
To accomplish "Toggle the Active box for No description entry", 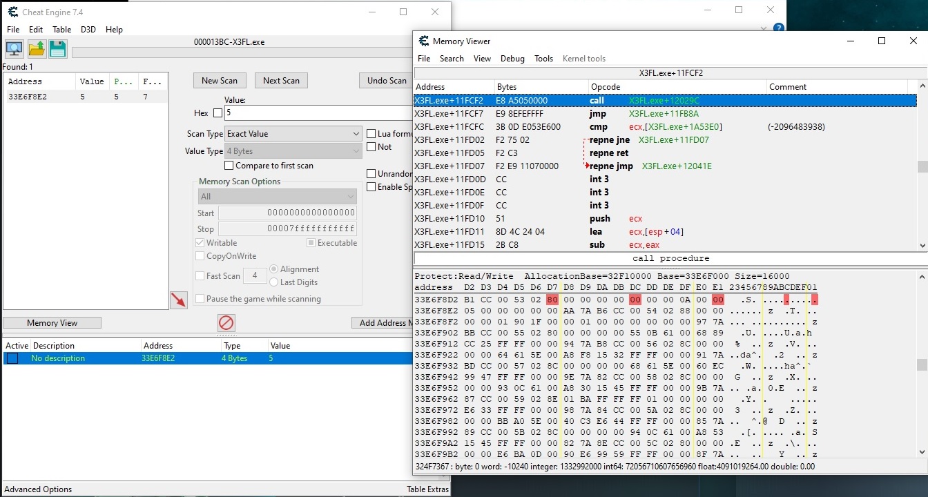I will click(12, 358).
